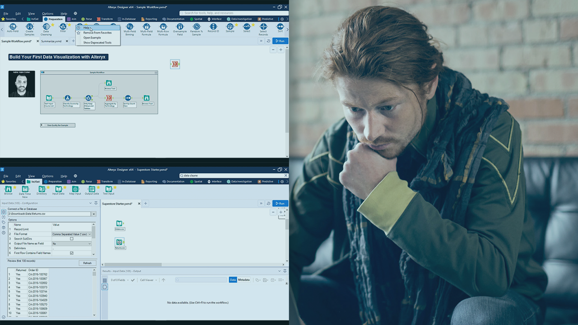This screenshot has height=325, width=578.
Task: Expand the Output File Name as Field dropdown
Action: (89, 244)
